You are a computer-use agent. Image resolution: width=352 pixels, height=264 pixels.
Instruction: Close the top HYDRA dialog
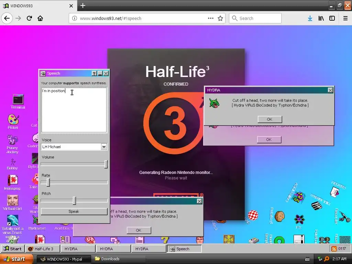330,90
